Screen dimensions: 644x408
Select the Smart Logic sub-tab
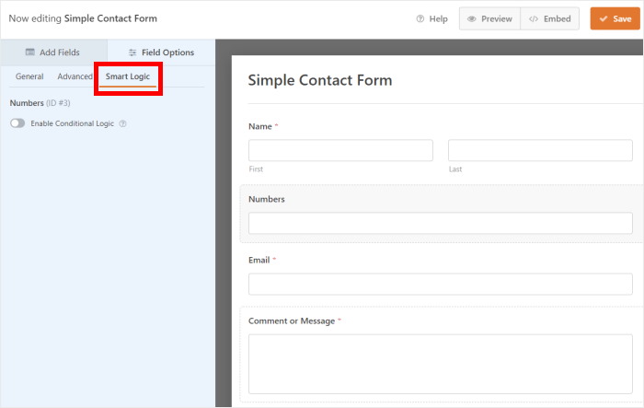coord(128,76)
